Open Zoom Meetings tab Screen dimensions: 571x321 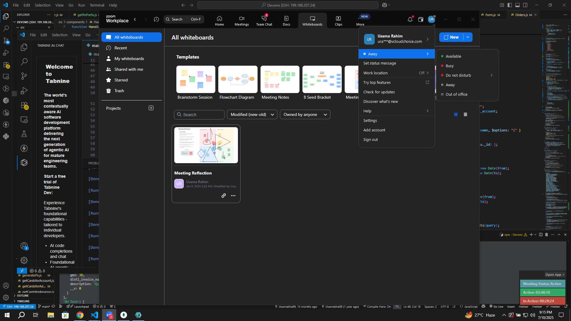click(x=241, y=21)
